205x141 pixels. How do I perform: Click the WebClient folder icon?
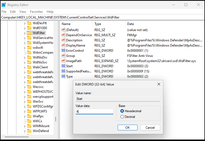[29, 67]
